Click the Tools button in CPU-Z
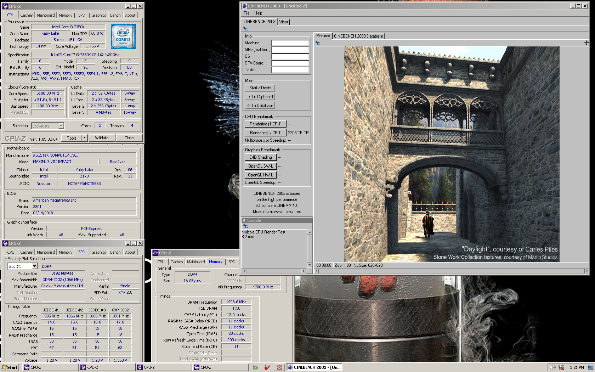The height and width of the screenshot is (372, 595). (x=72, y=138)
